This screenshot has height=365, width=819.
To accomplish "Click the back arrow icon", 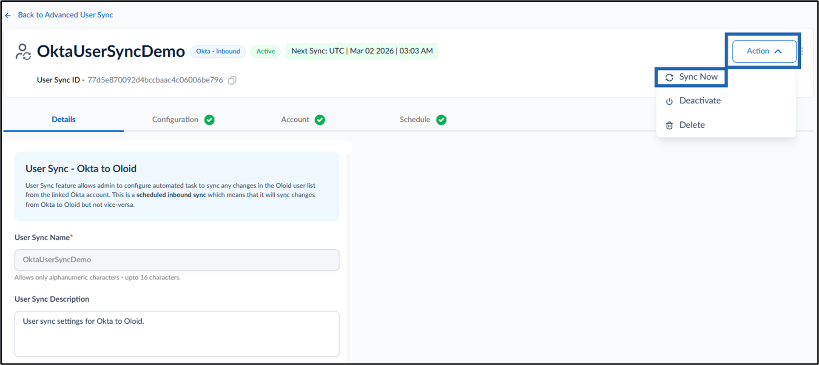I will pyautogui.click(x=8, y=15).
